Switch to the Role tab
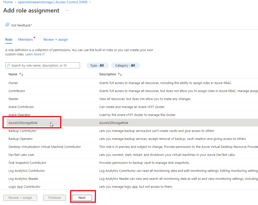This screenshot has height=205, width=258. click(x=9, y=40)
